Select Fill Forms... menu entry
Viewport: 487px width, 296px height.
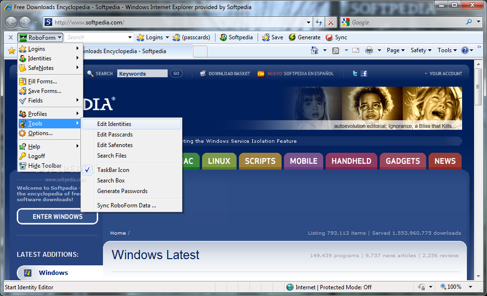click(x=49, y=81)
